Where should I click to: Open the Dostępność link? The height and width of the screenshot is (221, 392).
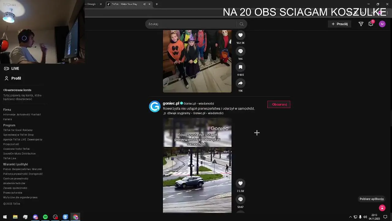pyautogui.click(x=36, y=174)
